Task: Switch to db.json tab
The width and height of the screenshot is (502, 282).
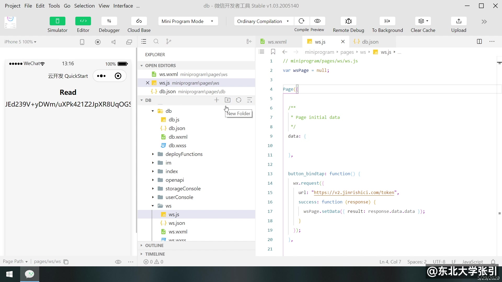Action: 370,42
